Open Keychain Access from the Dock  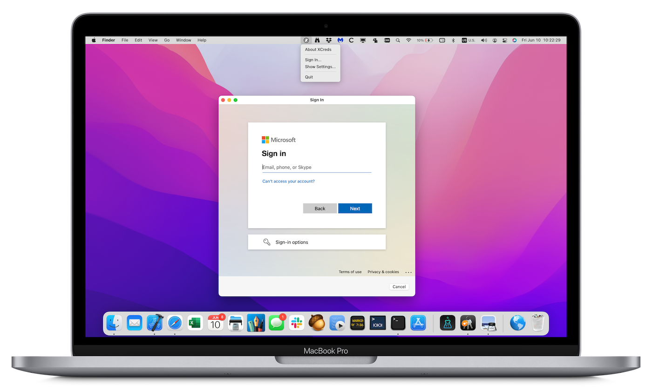click(468, 323)
